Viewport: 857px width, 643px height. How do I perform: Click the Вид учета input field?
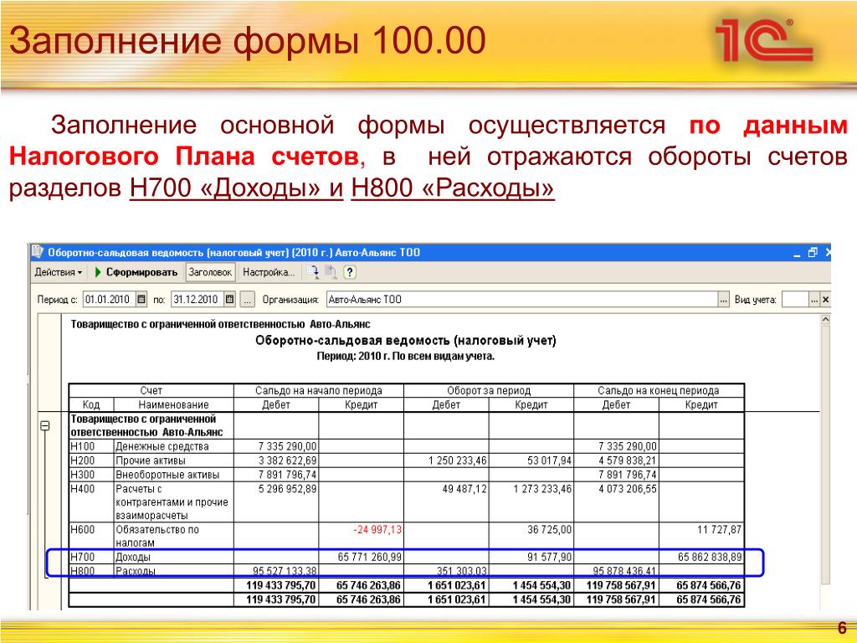[796, 299]
